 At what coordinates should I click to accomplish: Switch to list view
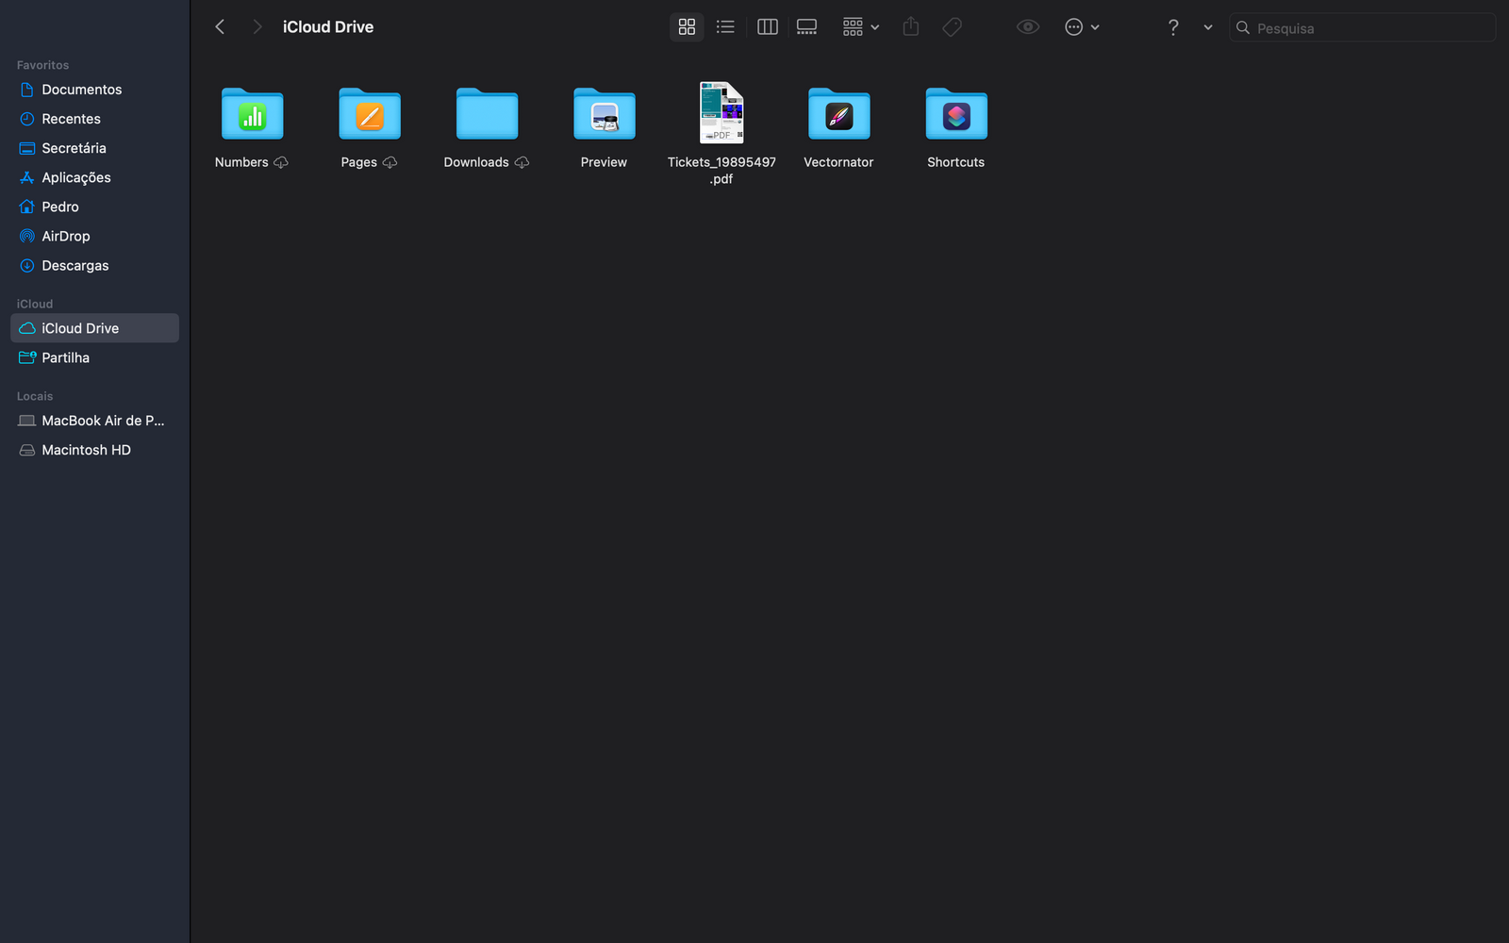tap(725, 27)
